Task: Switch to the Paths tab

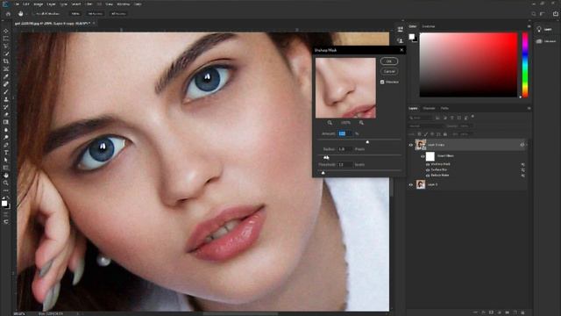Action: coord(444,108)
